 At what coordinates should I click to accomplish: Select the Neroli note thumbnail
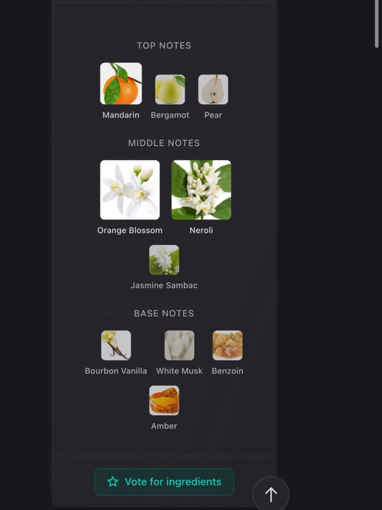click(201, 190)
